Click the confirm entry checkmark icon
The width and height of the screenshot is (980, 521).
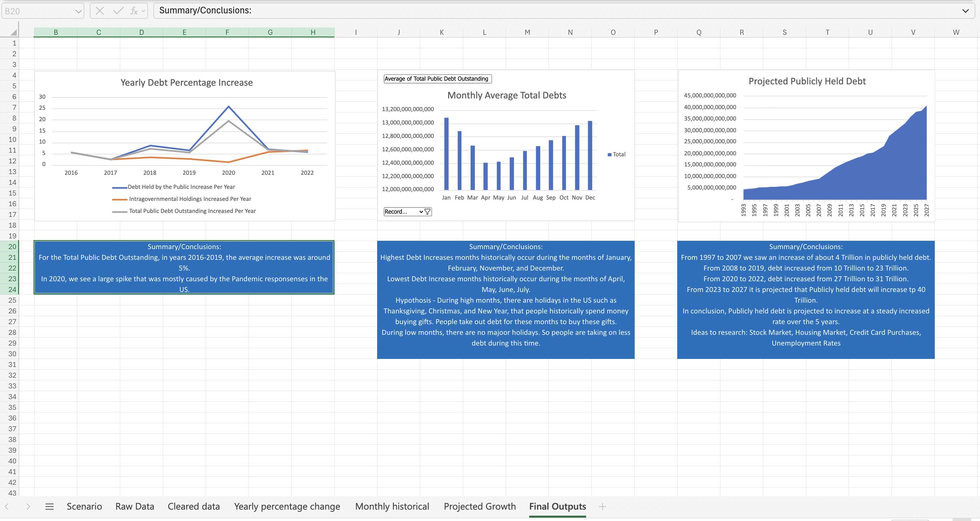point(118,11)
